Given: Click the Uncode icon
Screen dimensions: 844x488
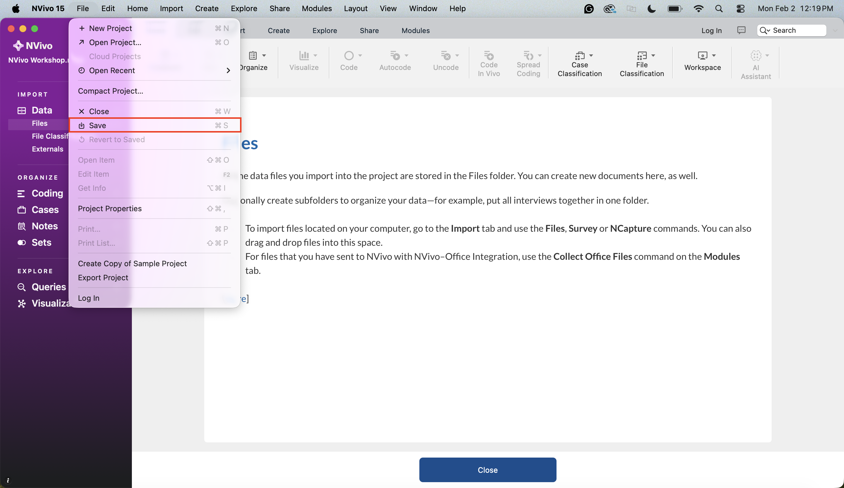Looking at the screenshot, I should click(x=445, y=56).
